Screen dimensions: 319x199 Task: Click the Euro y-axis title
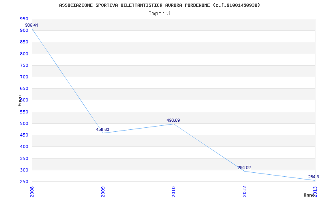pos(20,101)
